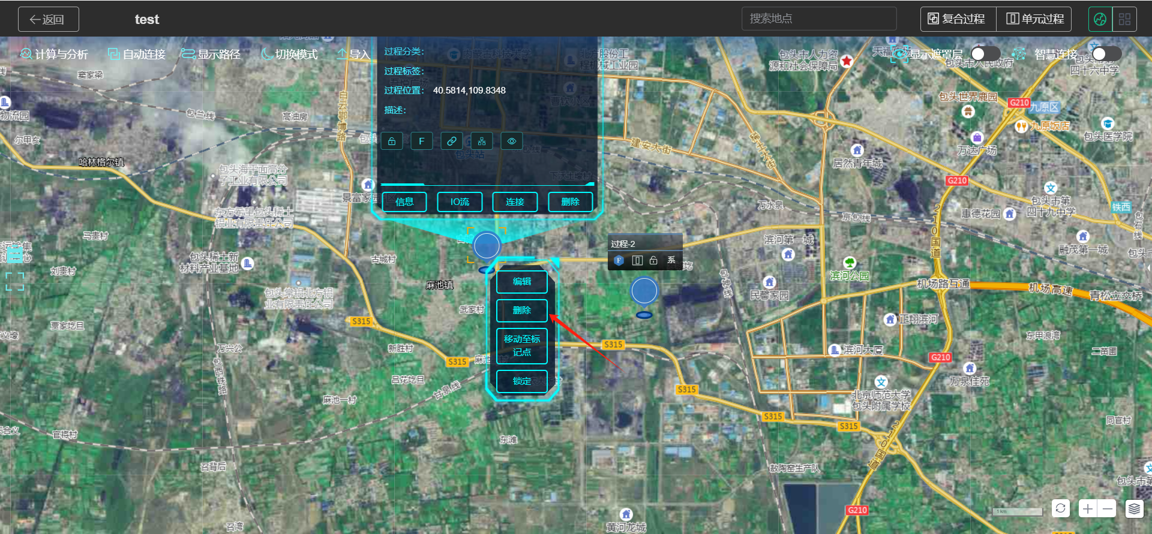Image resolution: width=1152 pixels, height=534 pixels.
Task: Choose 移动至标记点 from context menu
Action: click(522, 346)
